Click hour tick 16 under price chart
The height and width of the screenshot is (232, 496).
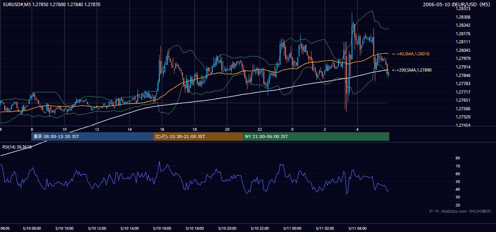tap(162, 129)
